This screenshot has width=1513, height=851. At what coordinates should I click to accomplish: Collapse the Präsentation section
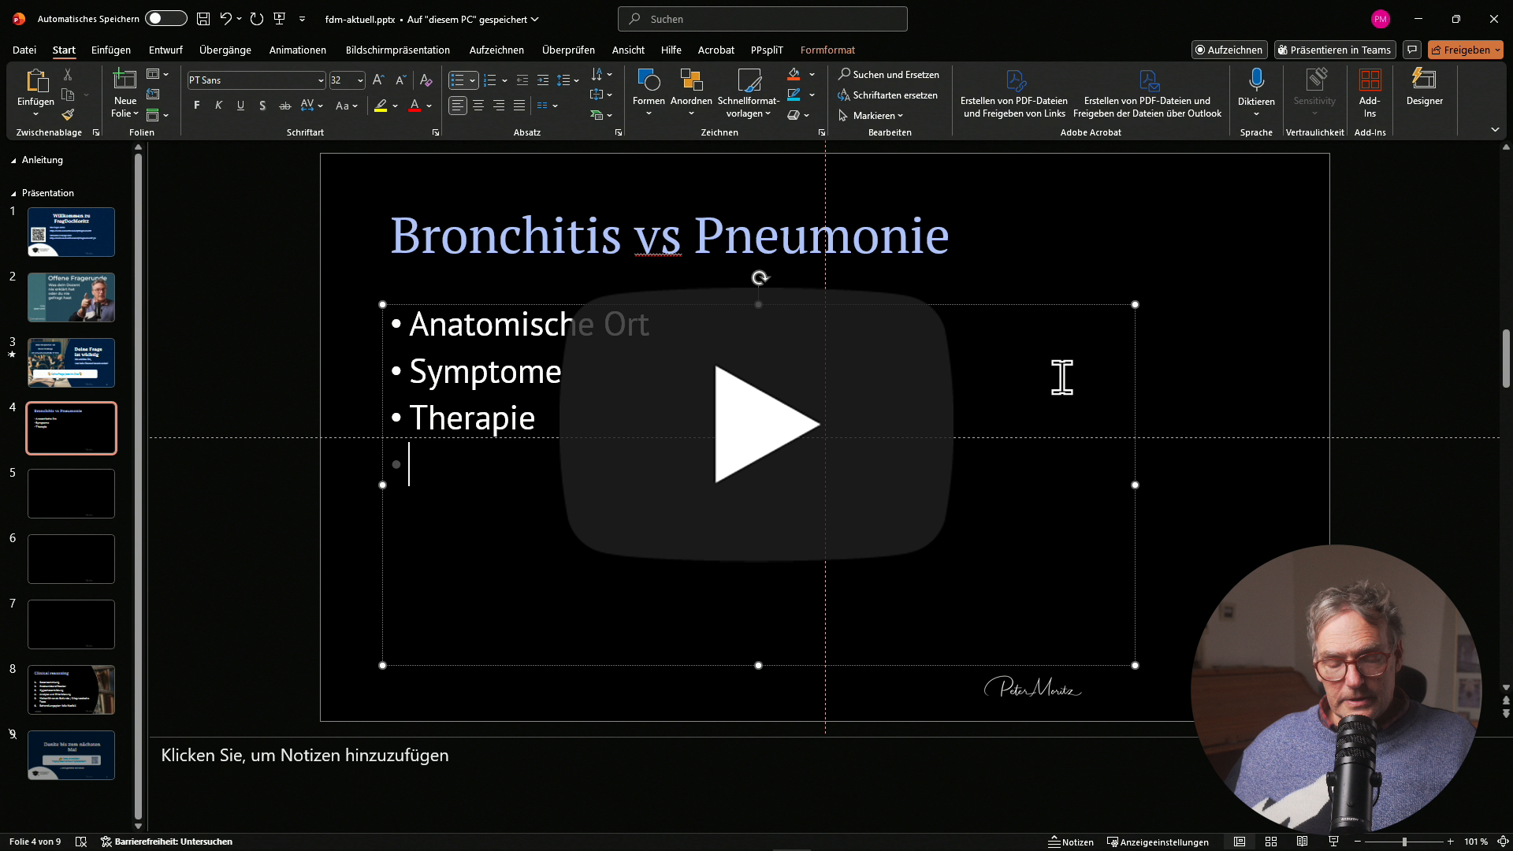(x=13, y=193)
